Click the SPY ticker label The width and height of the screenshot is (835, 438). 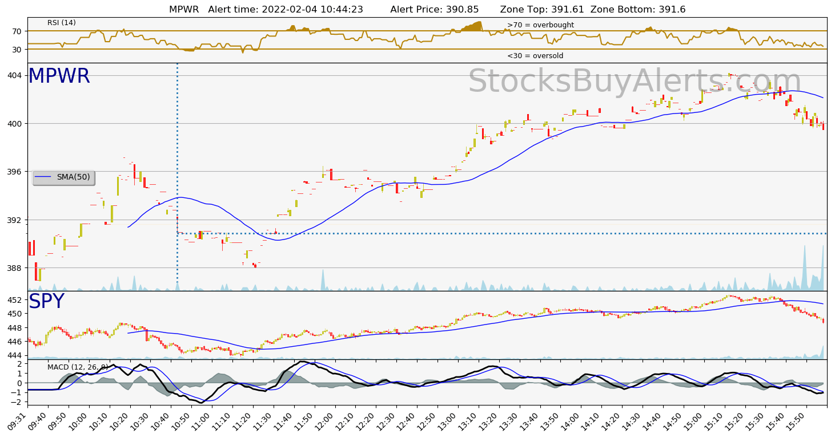46,302
